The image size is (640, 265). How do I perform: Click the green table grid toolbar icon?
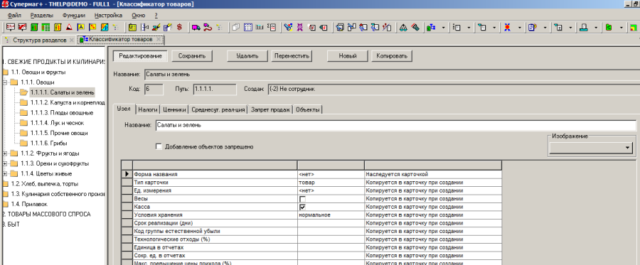tap(46, 27)
